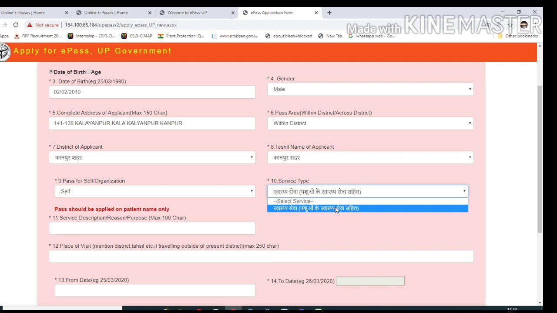Click the browser address bar URL
The height and width of the screenshot is (313, 557).
(121, 25)
